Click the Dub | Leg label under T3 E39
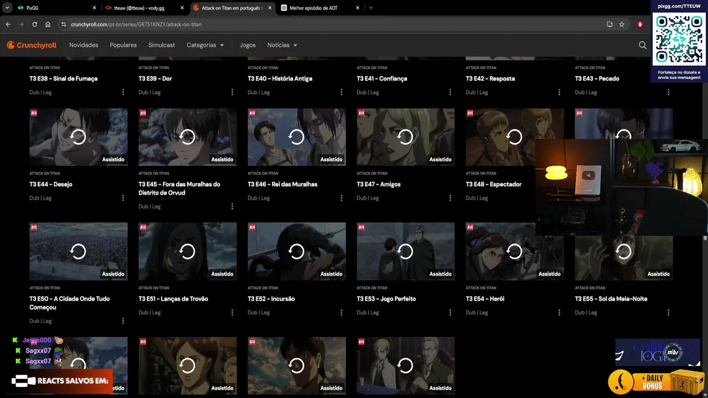 [149, 92]
